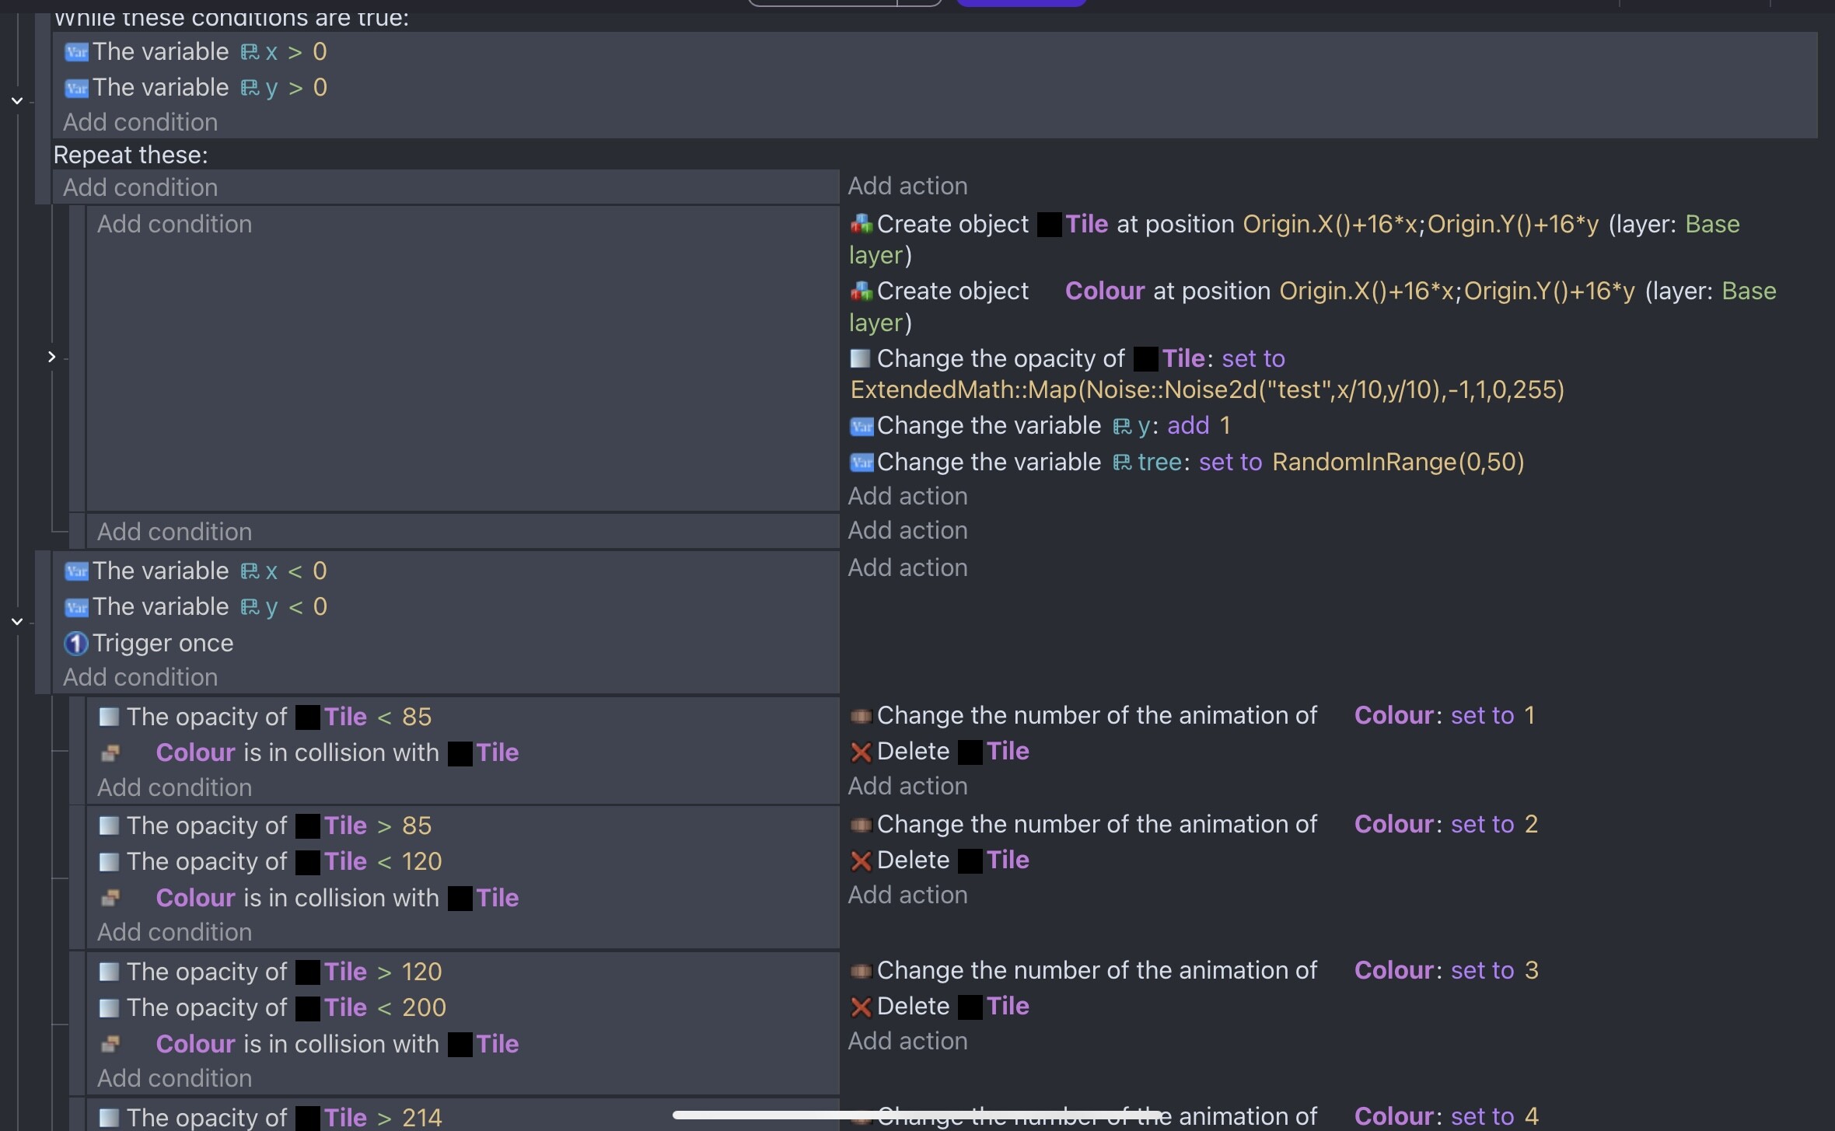Click collision icon in the 'Tile < 120' event
This screenshot has height=1131, width=1835.
pos(110,898)
